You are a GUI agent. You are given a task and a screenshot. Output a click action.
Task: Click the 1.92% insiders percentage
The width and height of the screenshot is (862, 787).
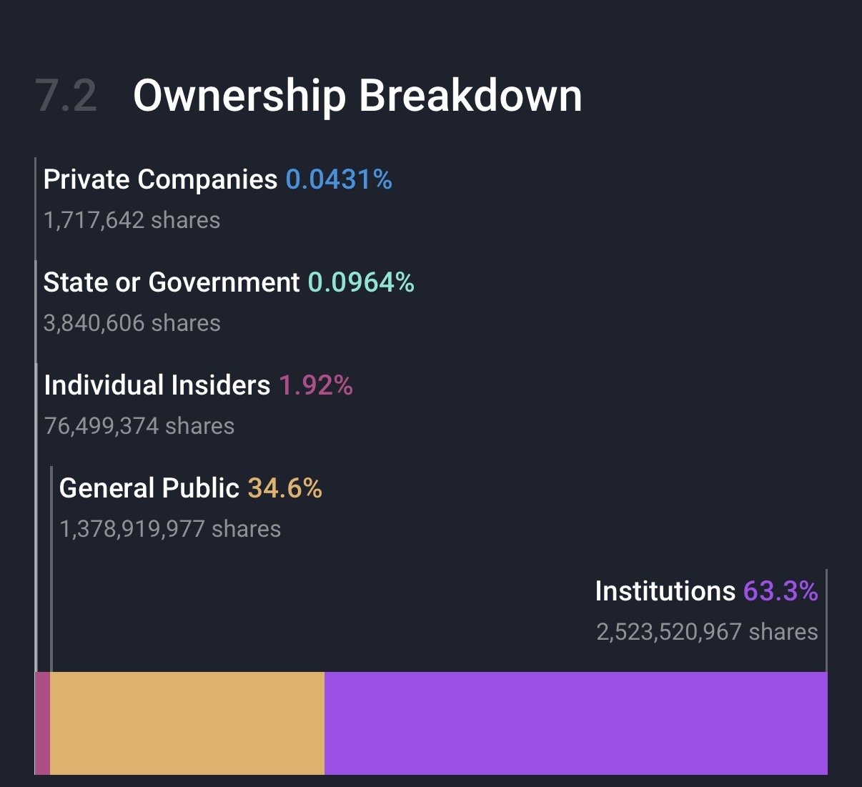(316, 385)
